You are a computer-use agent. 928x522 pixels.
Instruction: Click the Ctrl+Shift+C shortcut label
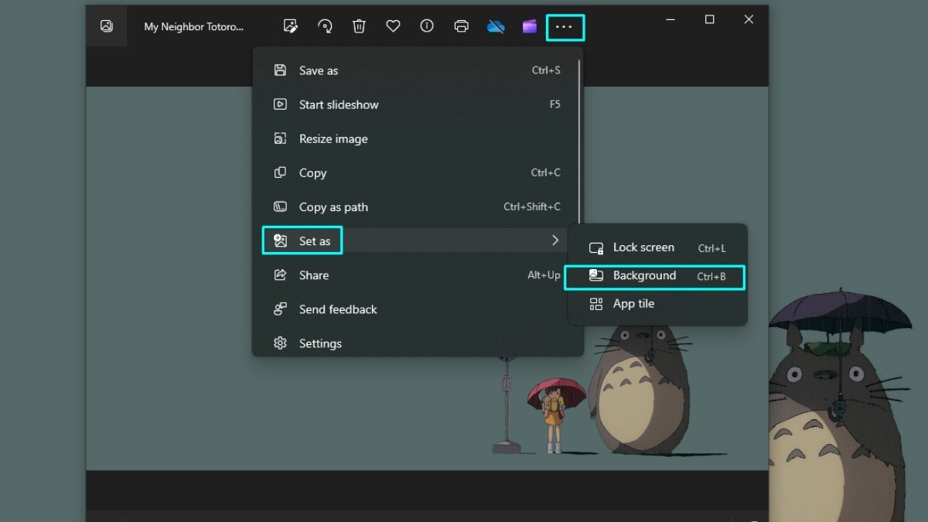[532, 206]
